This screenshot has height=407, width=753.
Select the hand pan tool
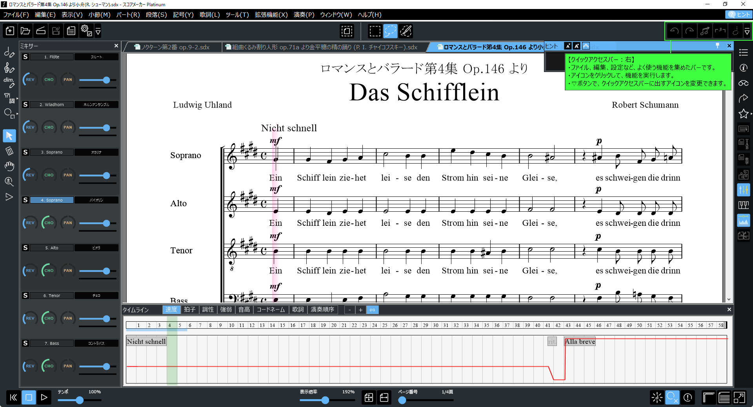pyautogui.click(x=9, y=166)
